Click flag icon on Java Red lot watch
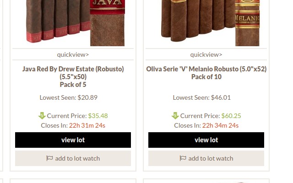Screen dimensions: 293x183 49,158
